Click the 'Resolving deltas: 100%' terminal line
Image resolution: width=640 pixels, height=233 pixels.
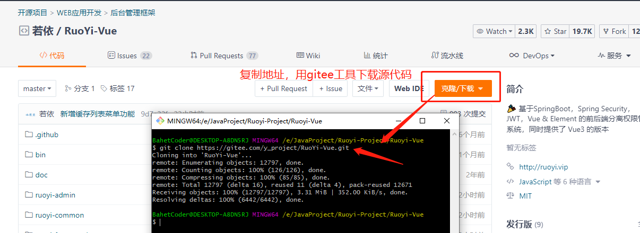coord(228,200)
